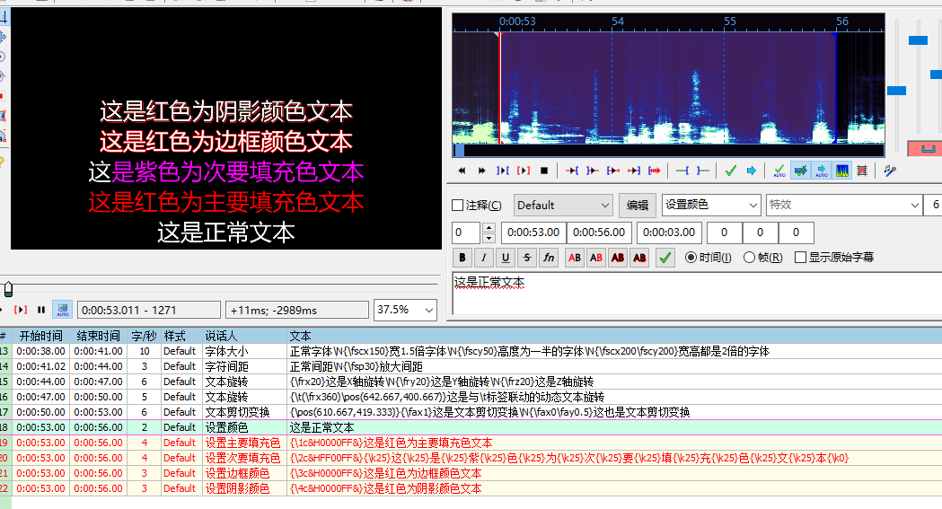Screen dimensions: 942x509
Task: Add lead-in to the selection
Action: [x=682, y=171]
